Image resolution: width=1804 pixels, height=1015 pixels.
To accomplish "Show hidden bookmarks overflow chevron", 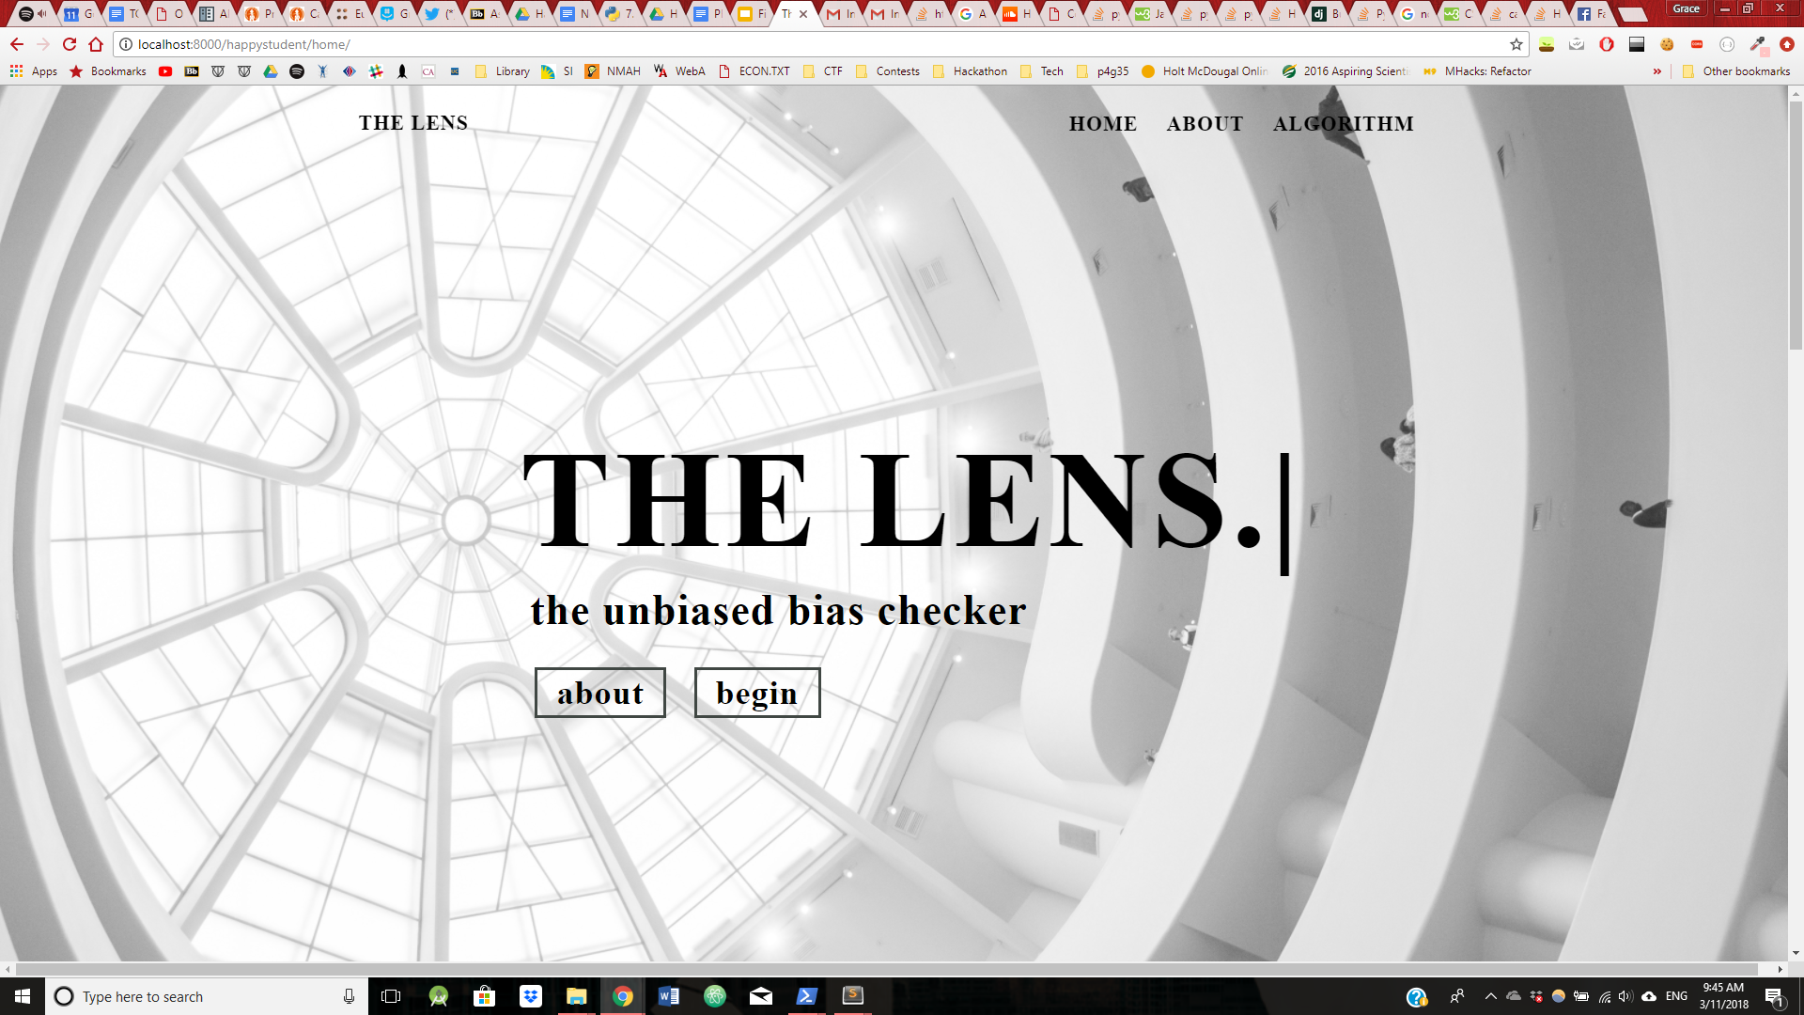I will click(x=1657, y=71).
